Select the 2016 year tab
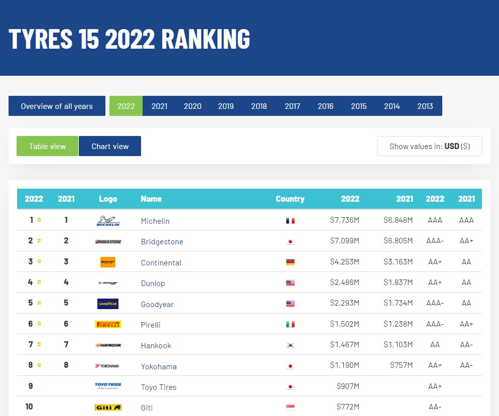Screen dimensions: 499x416 pyautogui.click(x=326, y=106)
